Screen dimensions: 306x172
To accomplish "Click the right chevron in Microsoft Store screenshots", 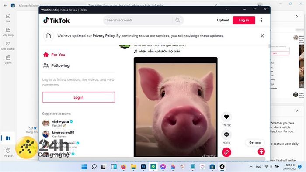I will click(x=297, y=16).
